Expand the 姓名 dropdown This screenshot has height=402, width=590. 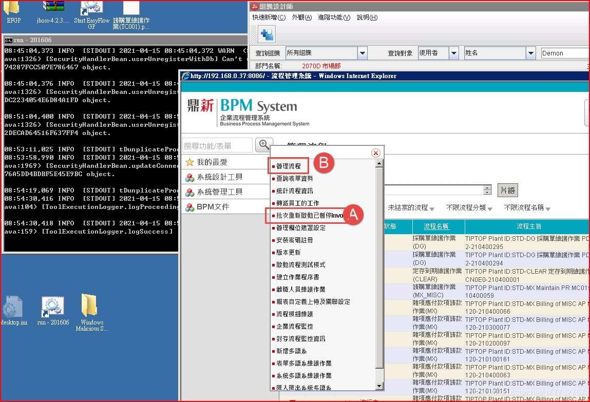tap(530, 53)
